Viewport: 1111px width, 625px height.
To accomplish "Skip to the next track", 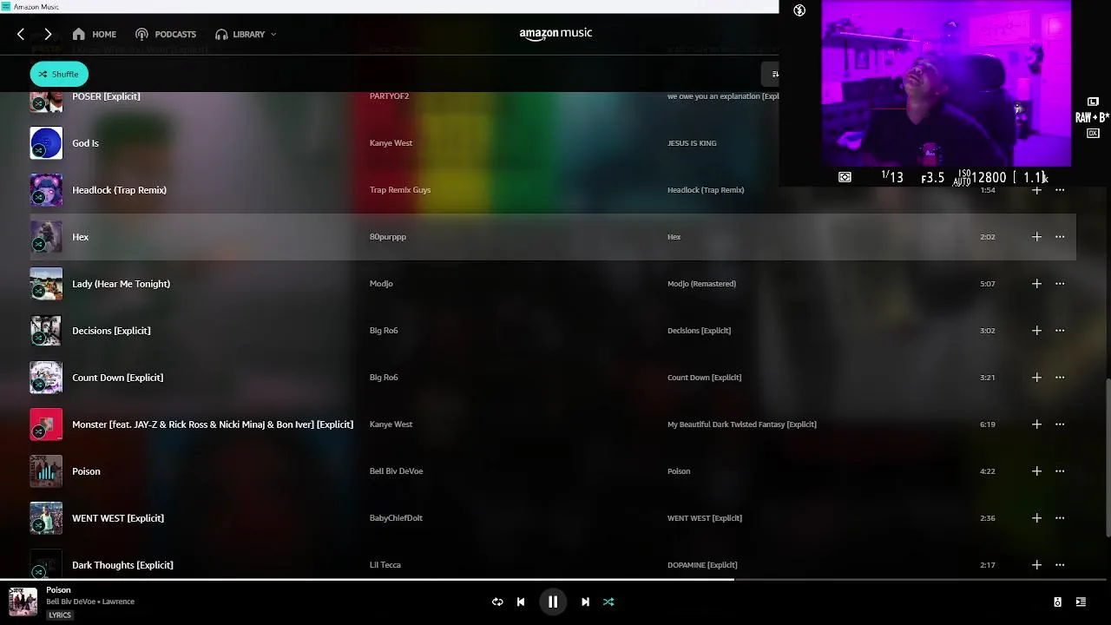I will pos(585,602).
